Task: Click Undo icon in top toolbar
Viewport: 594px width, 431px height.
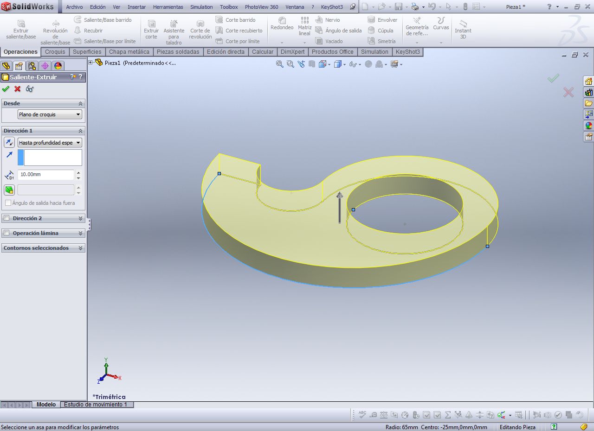Action: (432, 7)
